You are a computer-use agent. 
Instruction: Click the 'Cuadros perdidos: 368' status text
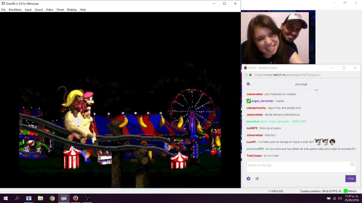[313, 191]
